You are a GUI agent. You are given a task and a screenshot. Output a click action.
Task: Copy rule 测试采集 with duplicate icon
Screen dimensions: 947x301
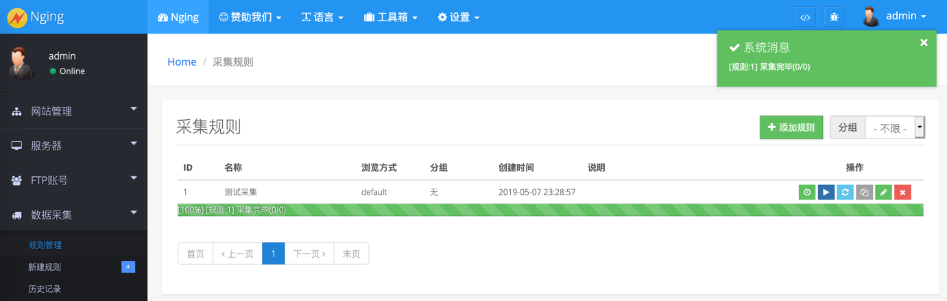(865, 193)
